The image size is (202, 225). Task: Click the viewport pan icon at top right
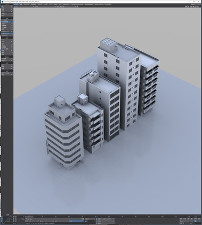(191, 6)
